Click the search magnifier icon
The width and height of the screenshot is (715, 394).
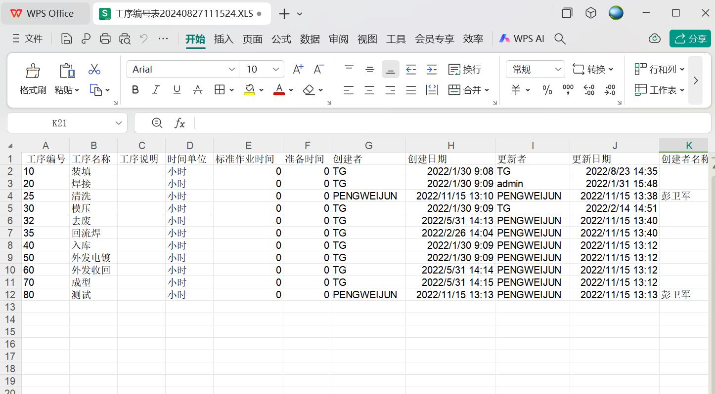pyautogui.click(x=560, y=39)
